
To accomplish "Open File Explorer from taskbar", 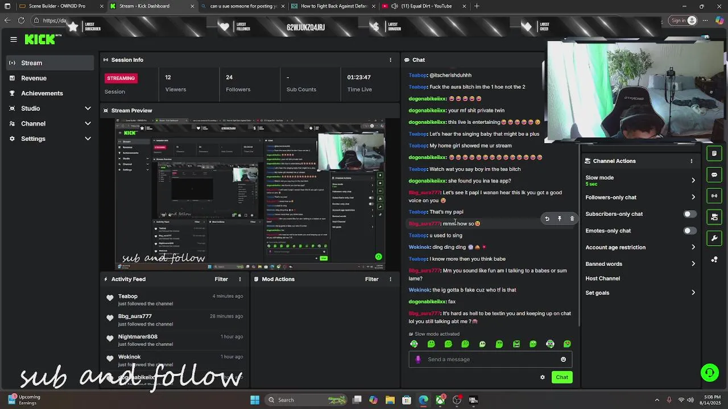I will [x=390, y=400].
